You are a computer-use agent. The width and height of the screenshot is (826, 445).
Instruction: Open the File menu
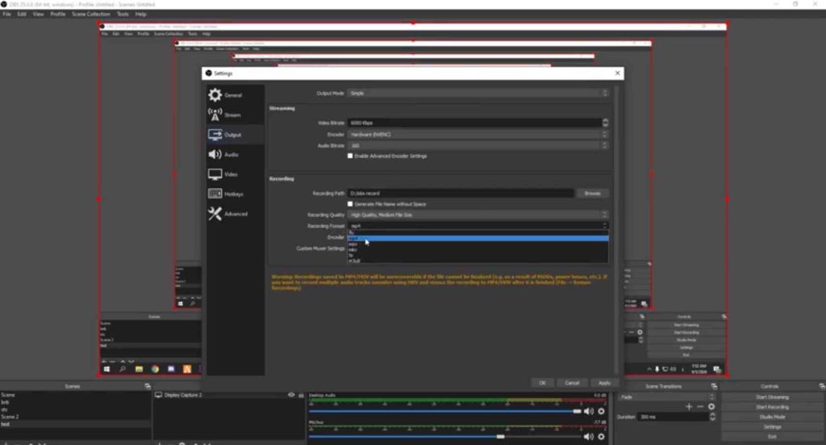pyautogui.click(x=6, y=15)
